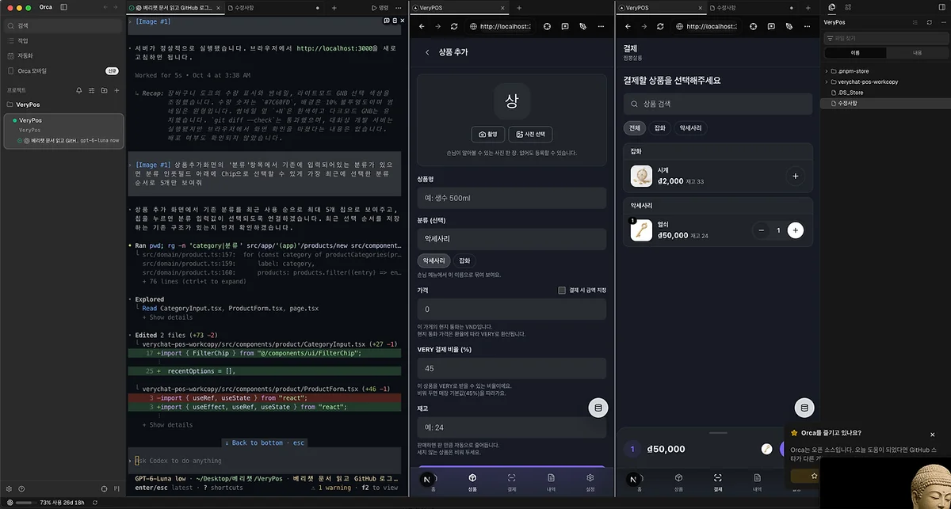Viewport: 951px width, 509px height.
Task: Focus the 상품 검색 search field
Action: (x=718, y=104)
